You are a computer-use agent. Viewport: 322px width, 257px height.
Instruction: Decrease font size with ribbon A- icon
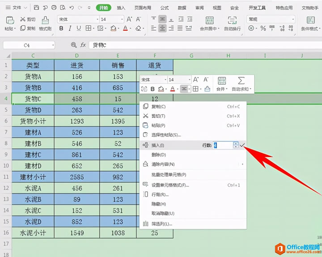(x=138, y=19)
